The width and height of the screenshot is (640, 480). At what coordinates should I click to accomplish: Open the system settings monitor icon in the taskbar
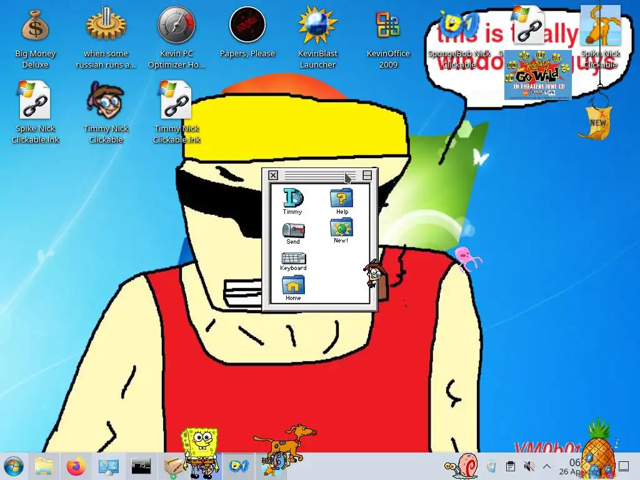pyautogui.click(x=108, y=466)
